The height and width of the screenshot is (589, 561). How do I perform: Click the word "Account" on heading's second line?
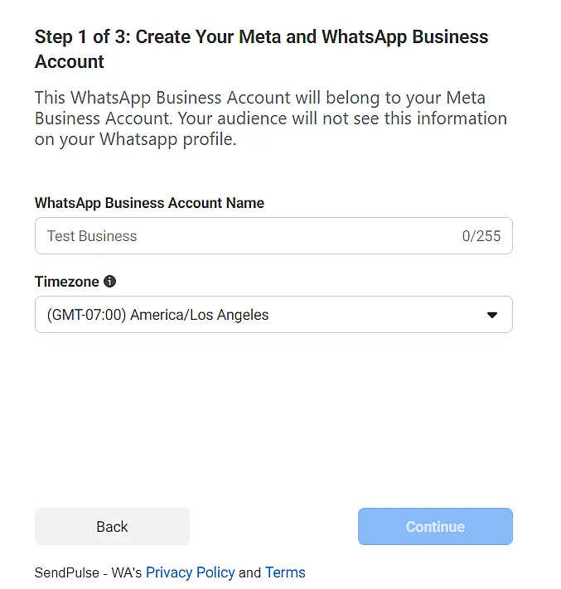coord(70,62)
